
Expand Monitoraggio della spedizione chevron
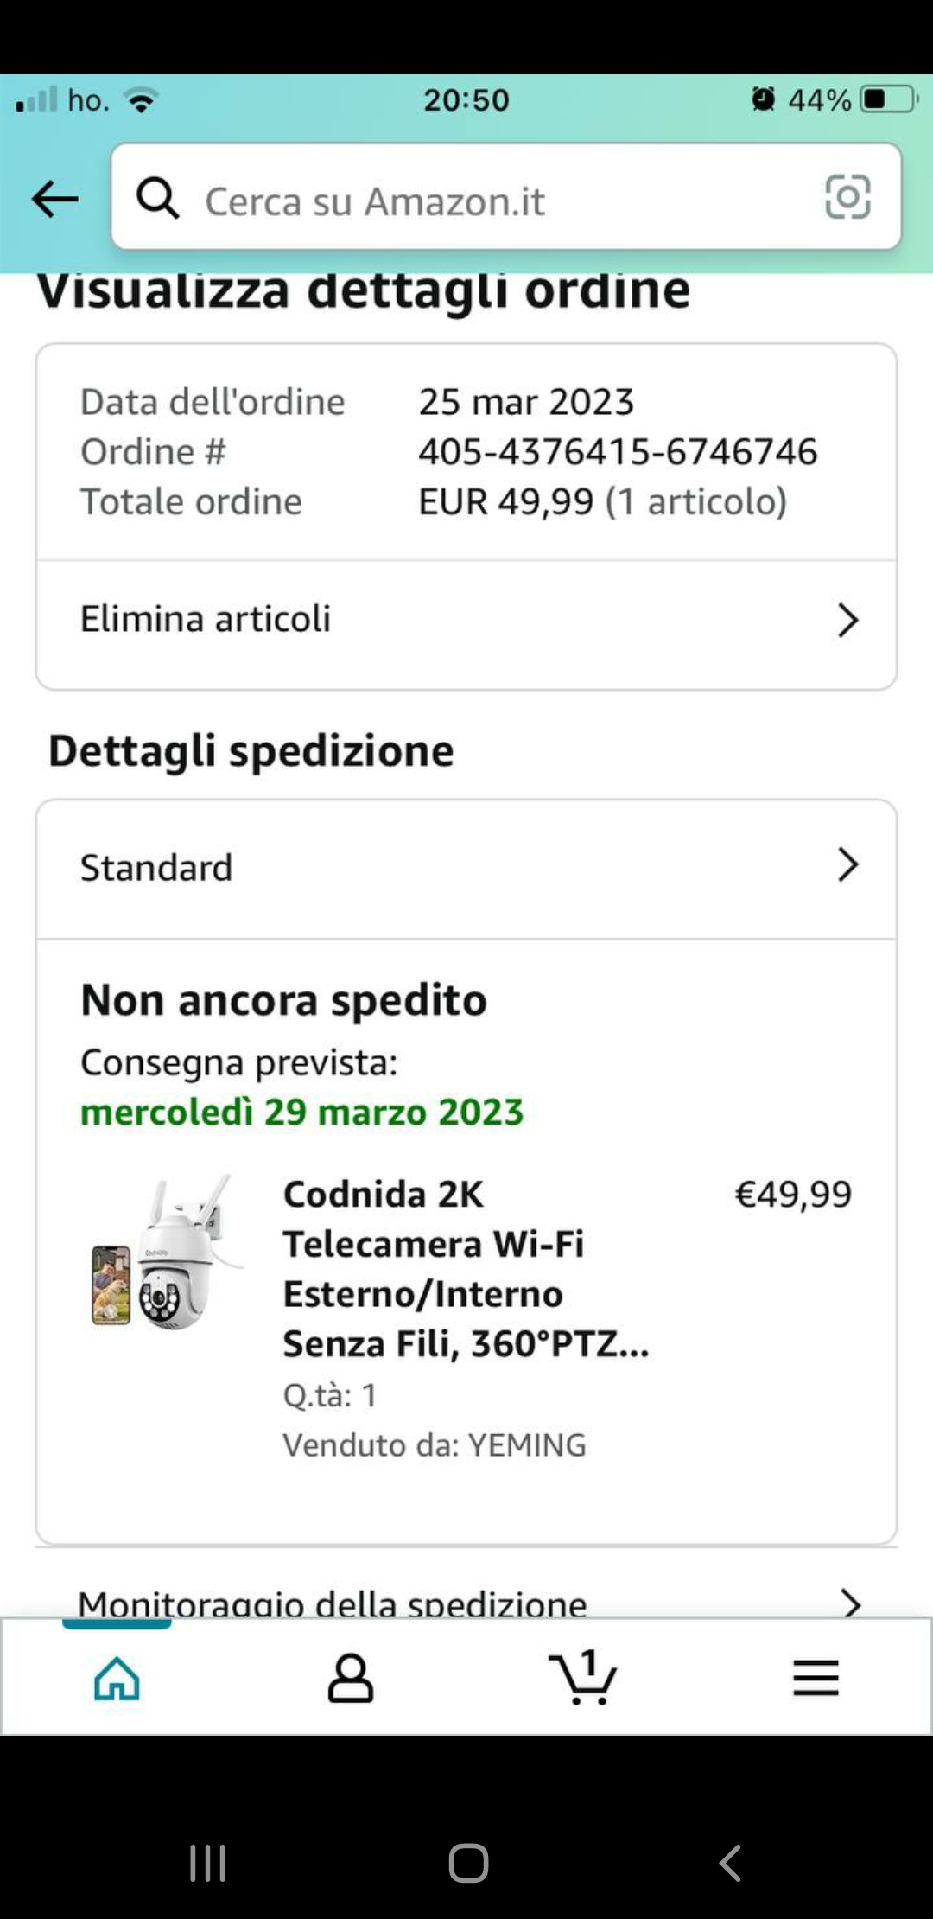851,1603
